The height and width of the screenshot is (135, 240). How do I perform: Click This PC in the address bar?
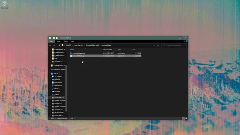pos(68,45)
